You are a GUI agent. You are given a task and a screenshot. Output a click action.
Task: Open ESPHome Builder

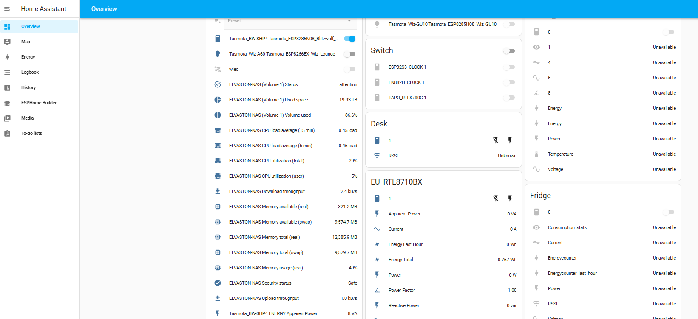pos(40,103)
